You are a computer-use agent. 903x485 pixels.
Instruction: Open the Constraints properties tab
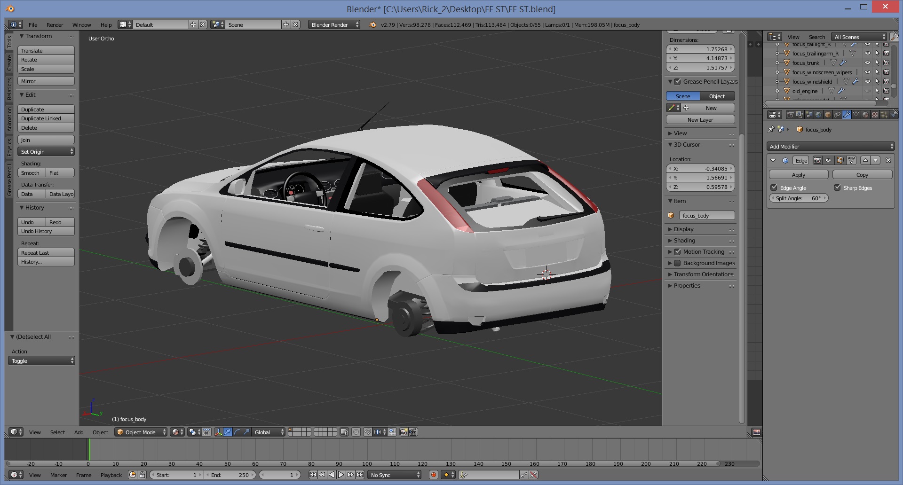click(837, 115)
